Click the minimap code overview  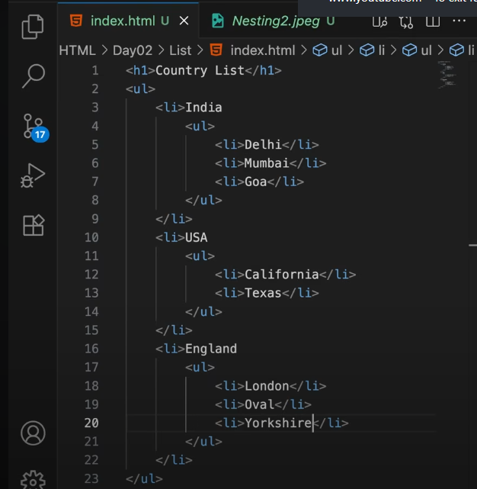pyautogui.click(x=447, y=73)
